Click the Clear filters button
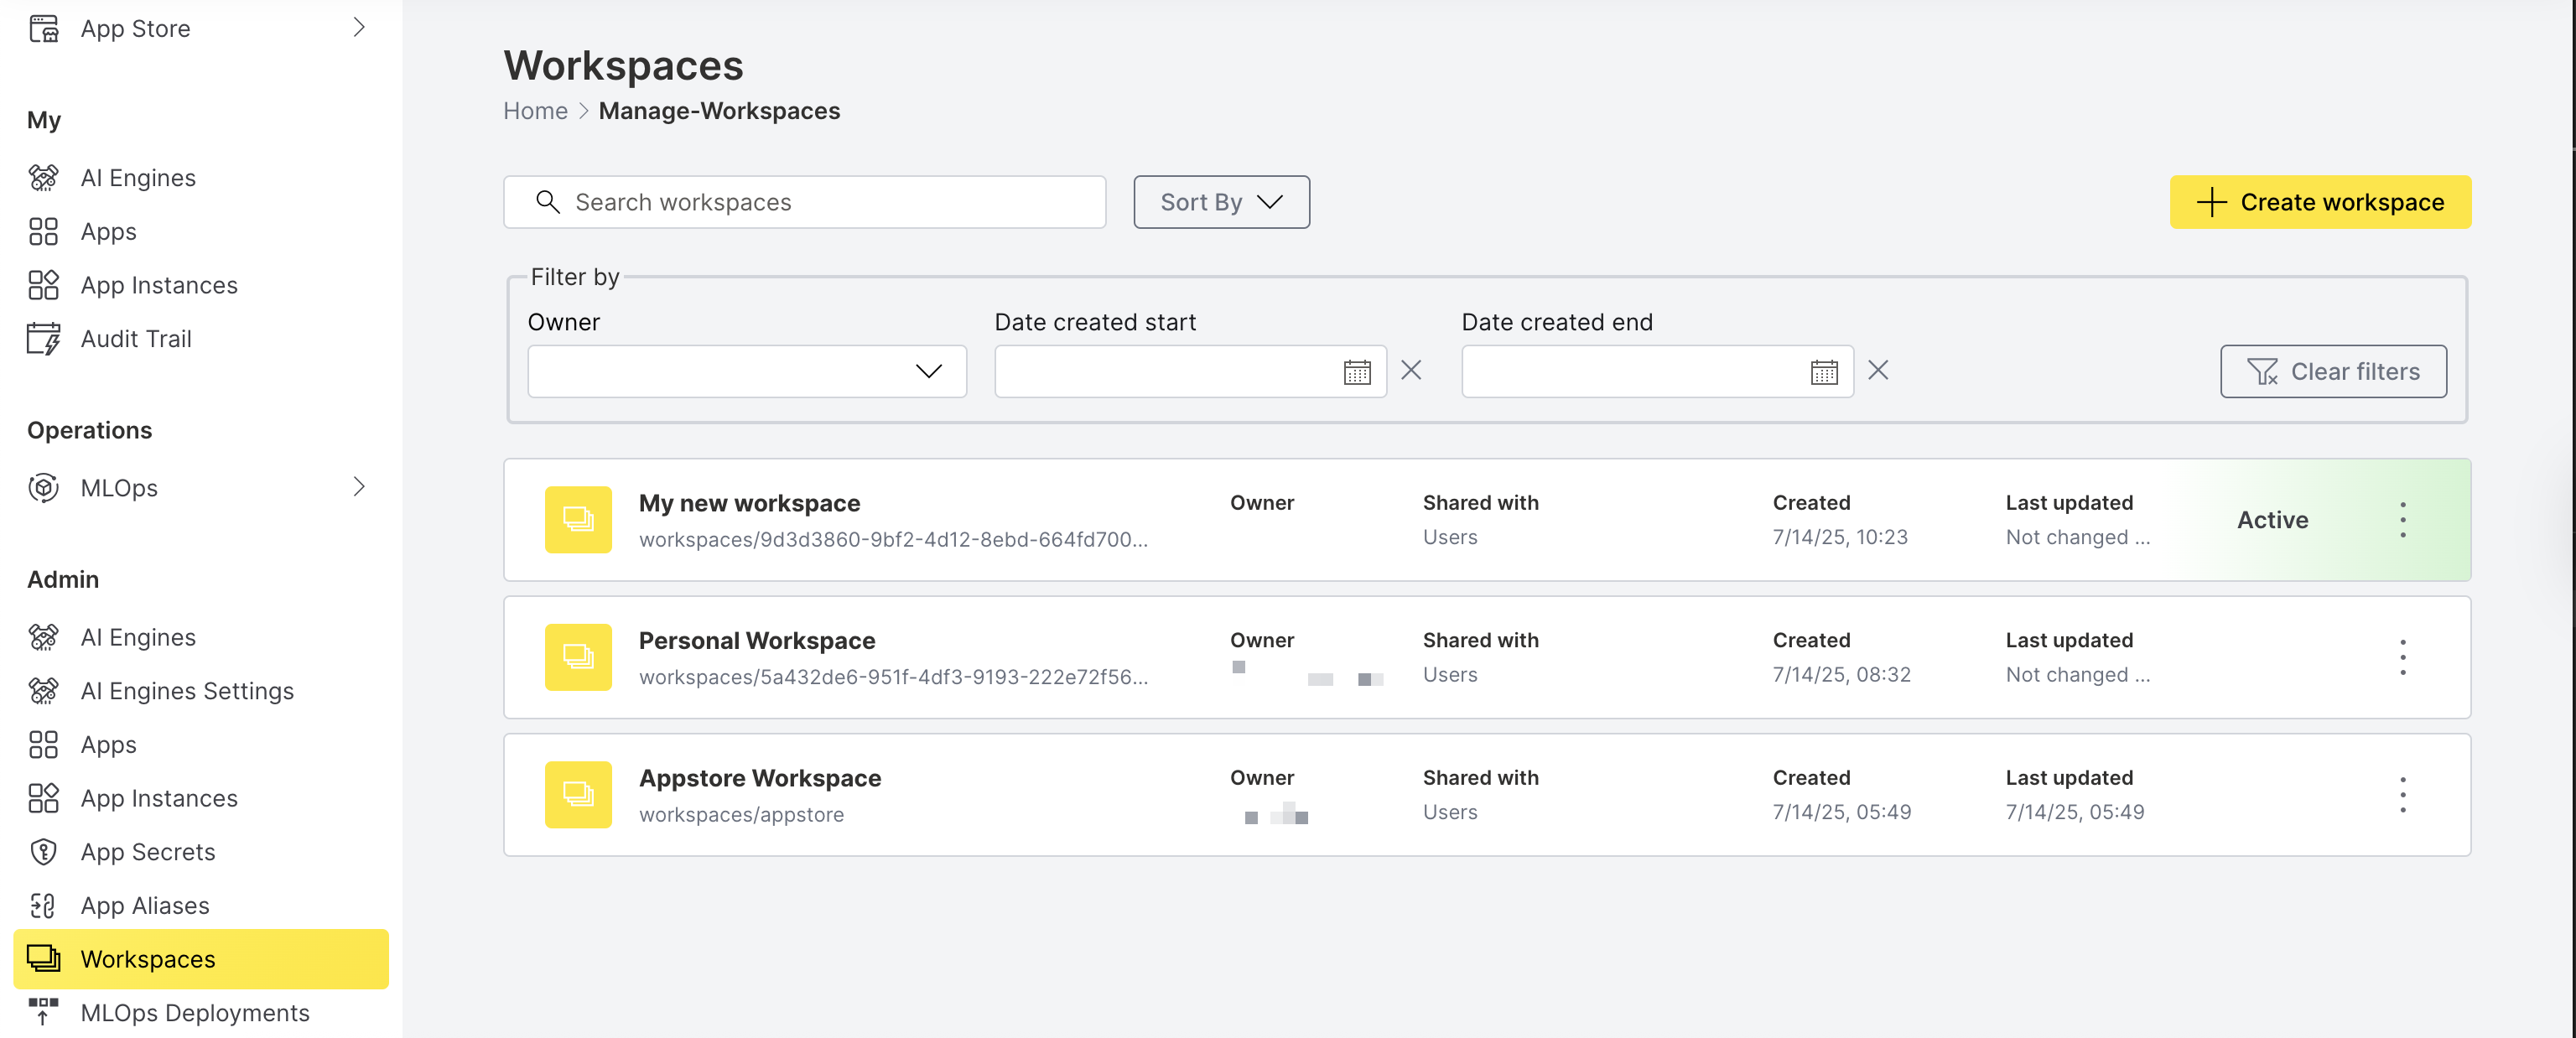 tap(2333, 372)
